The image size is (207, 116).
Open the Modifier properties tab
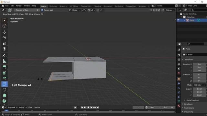[179, 83]
